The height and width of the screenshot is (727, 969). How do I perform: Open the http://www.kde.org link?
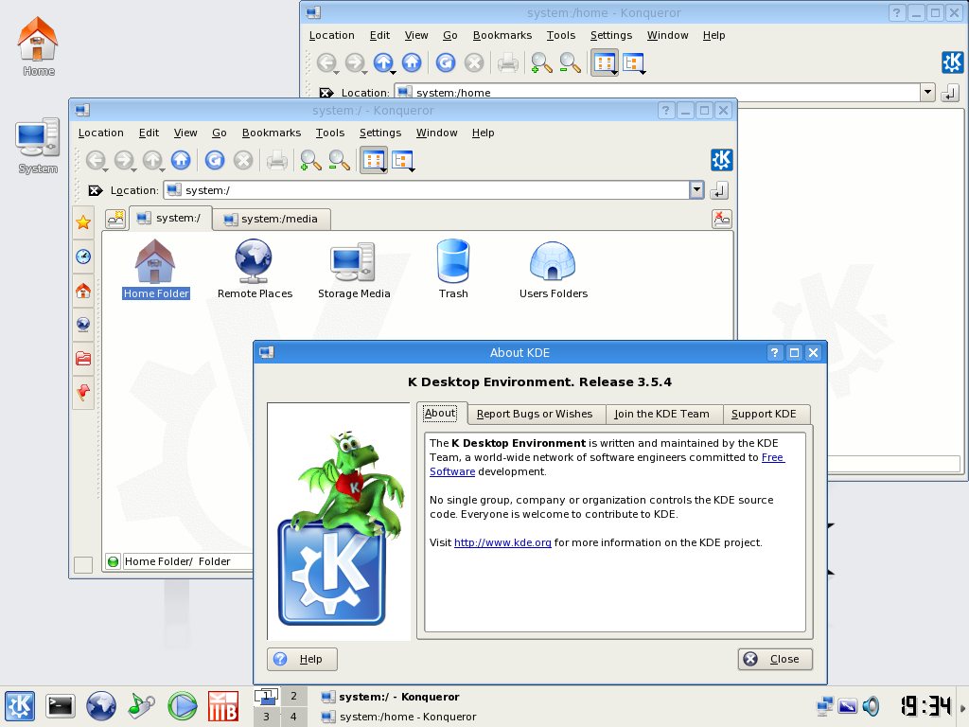pos(502,542)
